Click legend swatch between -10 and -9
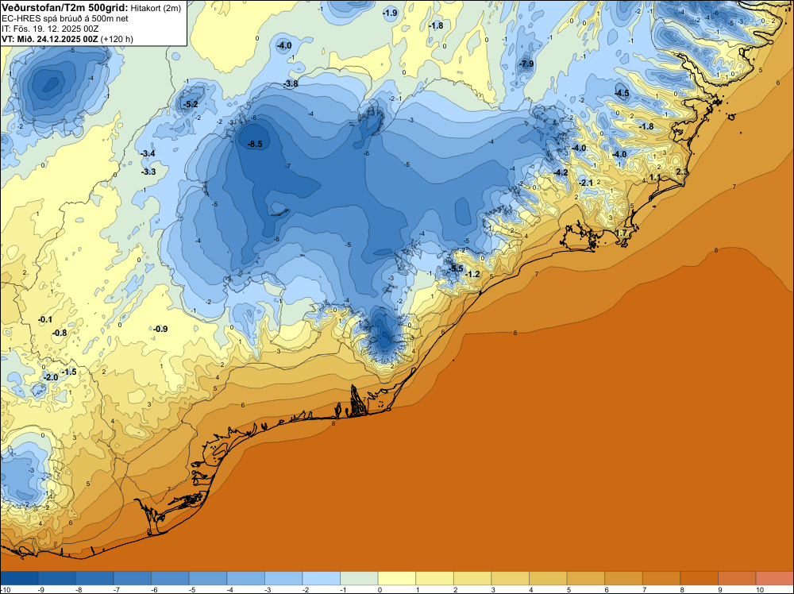 [x=19, y=578]
